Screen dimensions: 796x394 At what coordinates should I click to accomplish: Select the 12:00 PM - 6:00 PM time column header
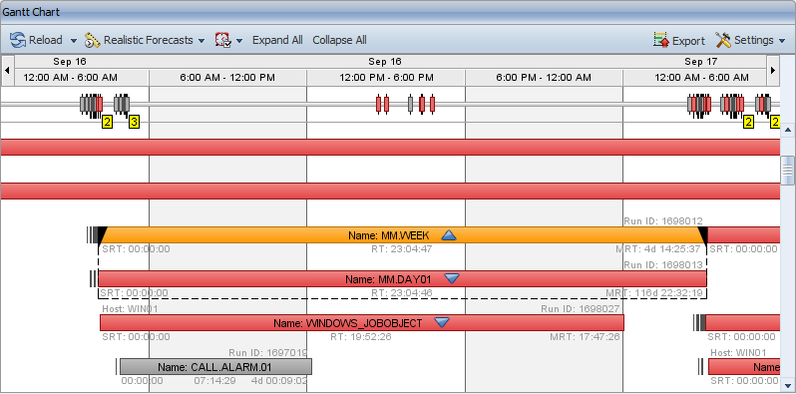click(386, 78)
